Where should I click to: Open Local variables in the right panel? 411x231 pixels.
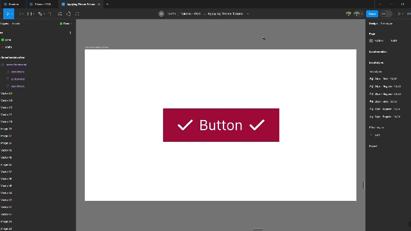378,52
